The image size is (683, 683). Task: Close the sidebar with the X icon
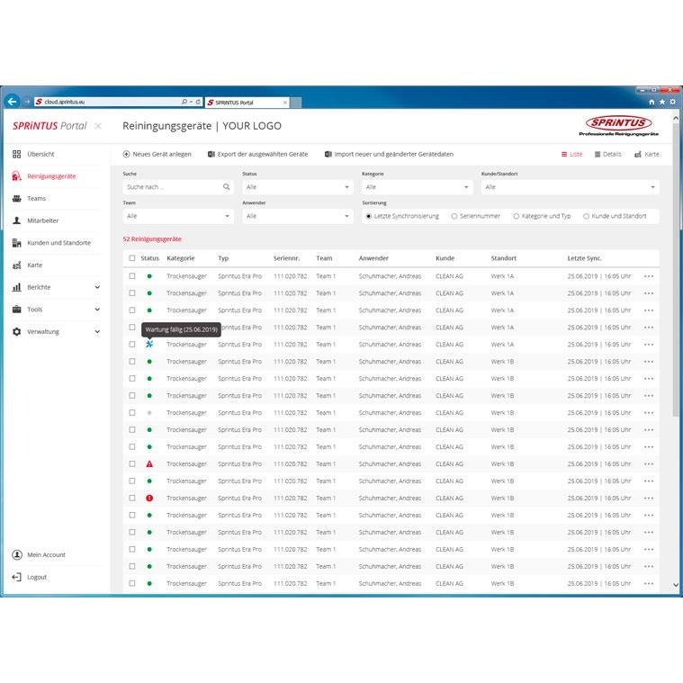(98, 126)
